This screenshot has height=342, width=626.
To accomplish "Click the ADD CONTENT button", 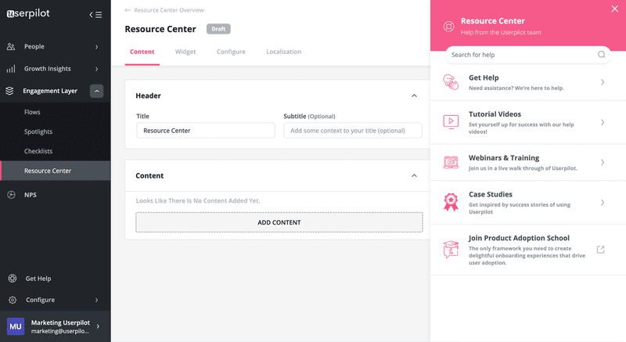I will point(279,222).
